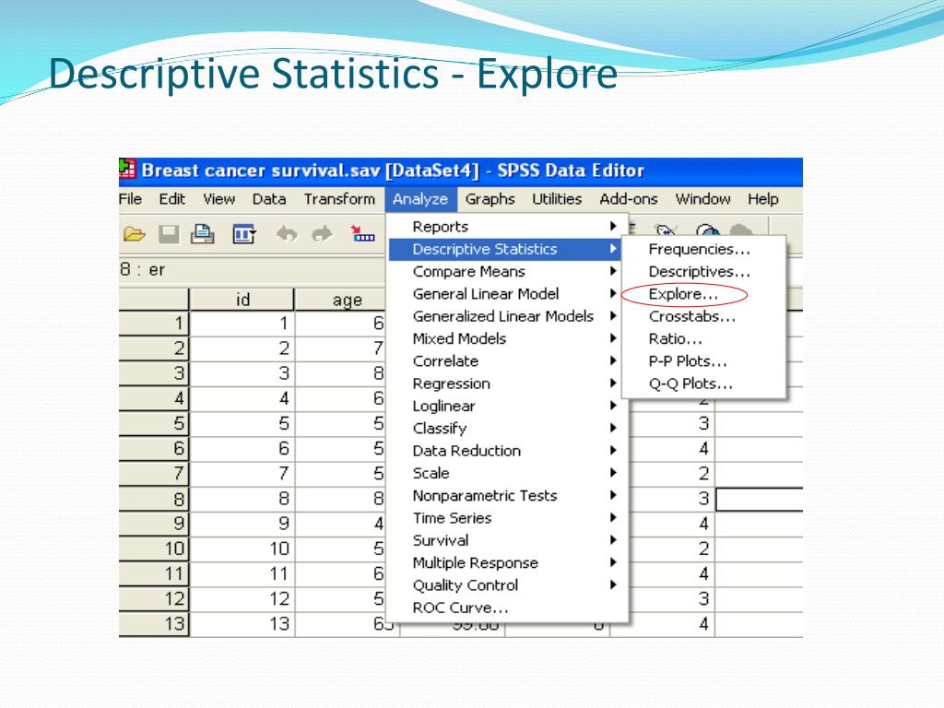Select the row 5 header
Image resolution: width=944 pixels, height=708 pixels.
pyautogui.click(x=154, y=423)
